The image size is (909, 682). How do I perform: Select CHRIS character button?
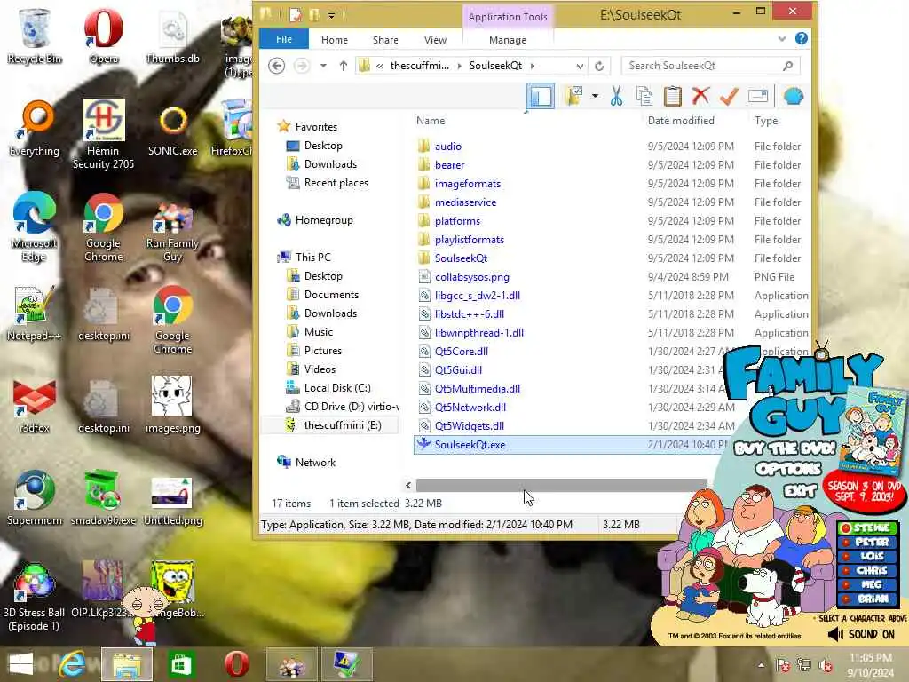(x=868, y=570)
